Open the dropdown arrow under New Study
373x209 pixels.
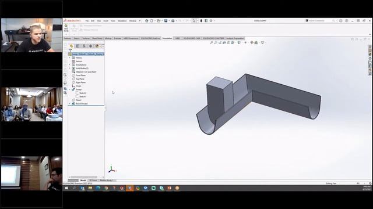click(x=66, y=34)
